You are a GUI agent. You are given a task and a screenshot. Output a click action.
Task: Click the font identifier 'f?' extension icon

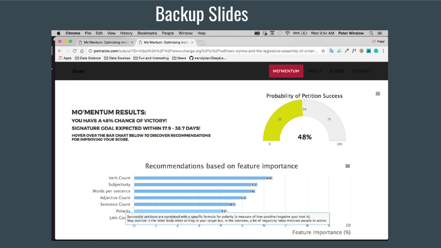click(354, 51)
